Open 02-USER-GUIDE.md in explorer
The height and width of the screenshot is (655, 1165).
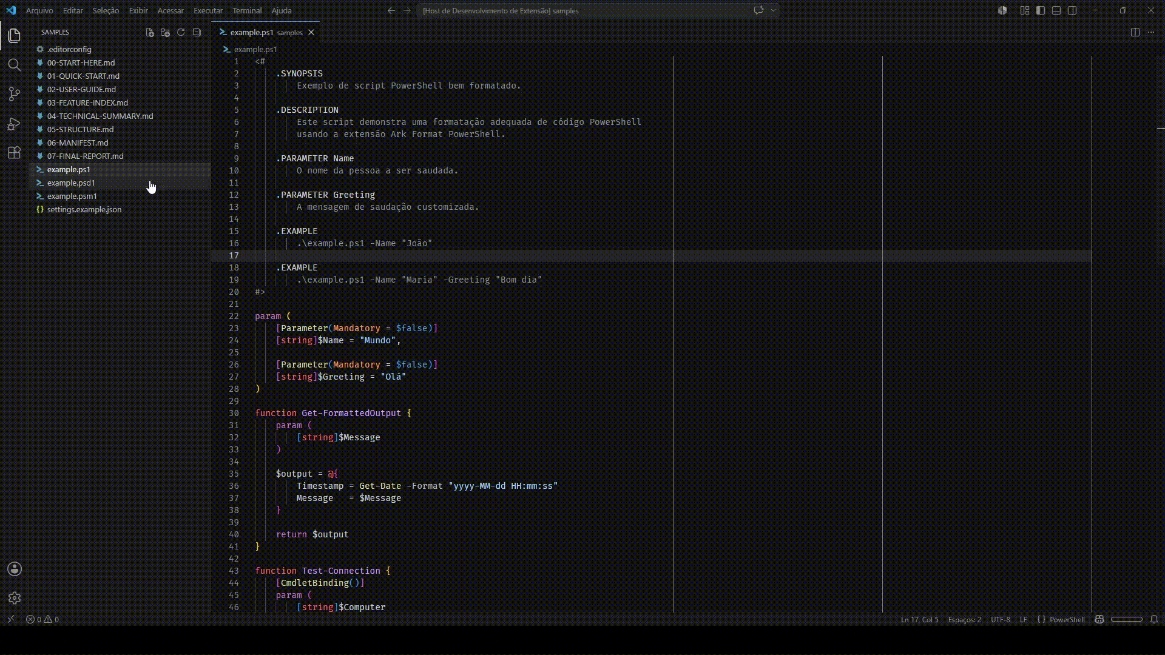[x=120, y=89]
